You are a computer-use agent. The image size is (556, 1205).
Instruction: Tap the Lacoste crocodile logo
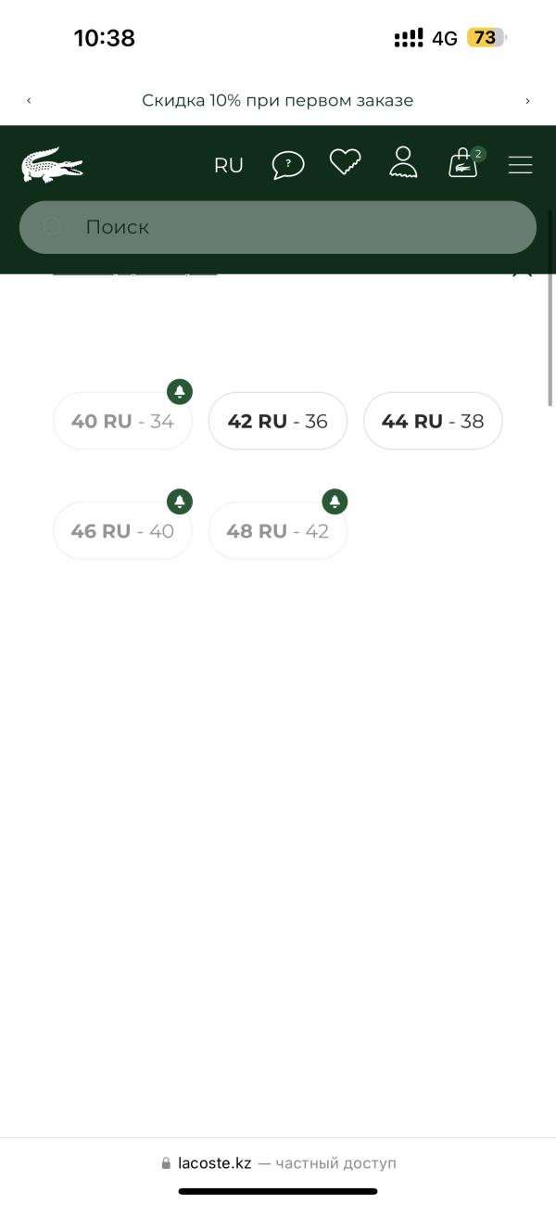click(52, 165)
